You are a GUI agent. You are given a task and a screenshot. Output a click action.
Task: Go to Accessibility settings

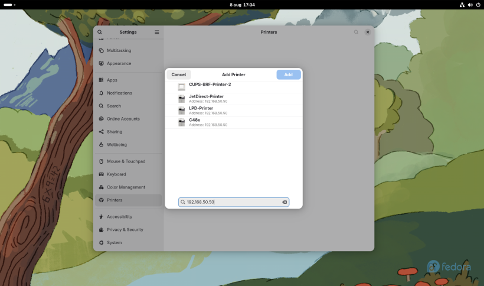tap(129, 217)
